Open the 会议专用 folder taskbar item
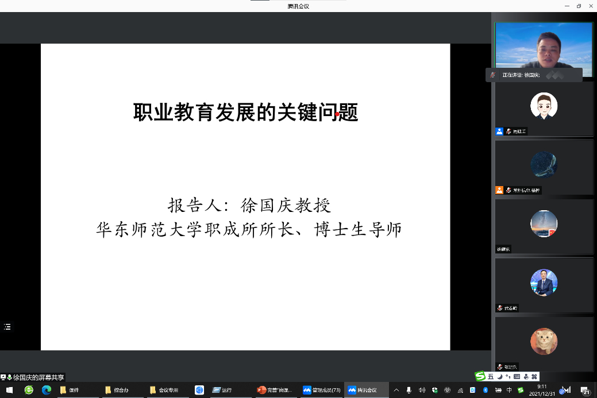 coord(168,390)
